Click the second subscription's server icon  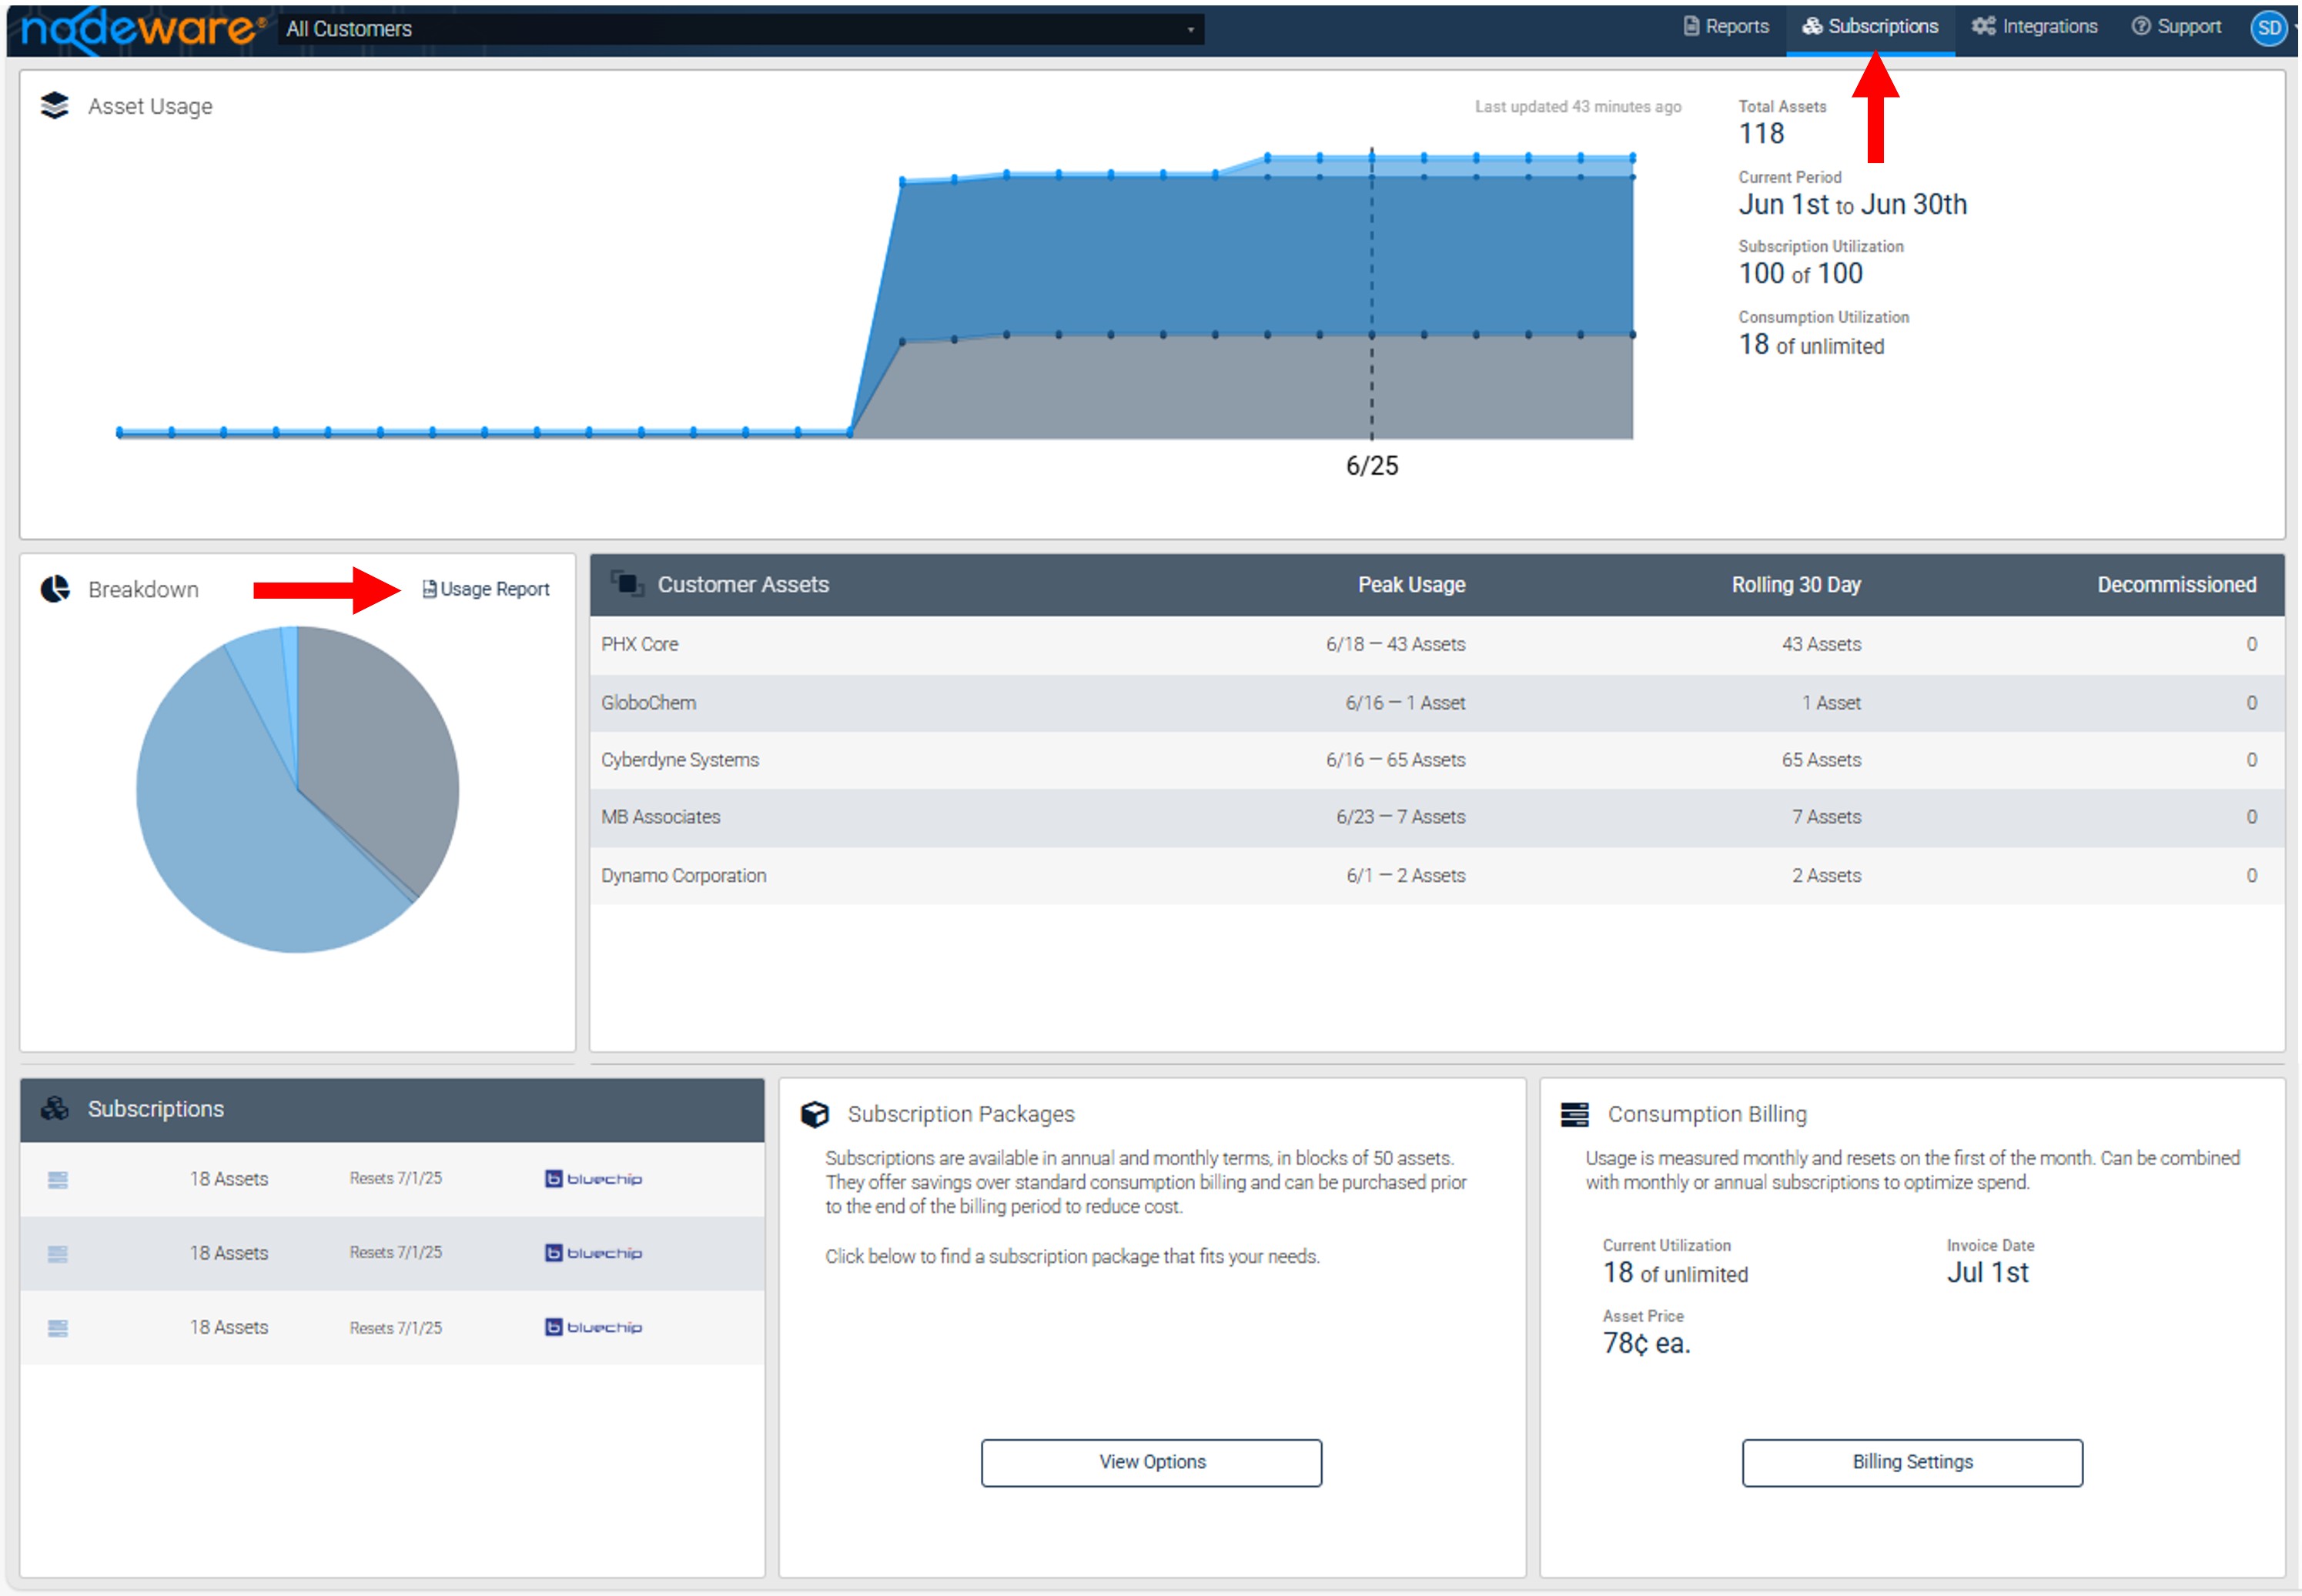pos(58,1254)
